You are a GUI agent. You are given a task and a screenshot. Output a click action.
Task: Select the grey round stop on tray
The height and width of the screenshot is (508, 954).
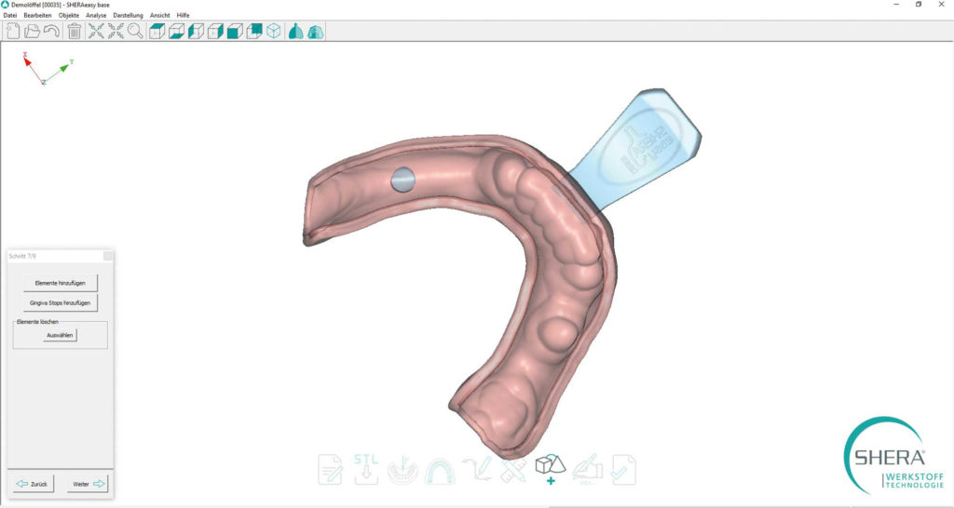[x=402, y=180]
